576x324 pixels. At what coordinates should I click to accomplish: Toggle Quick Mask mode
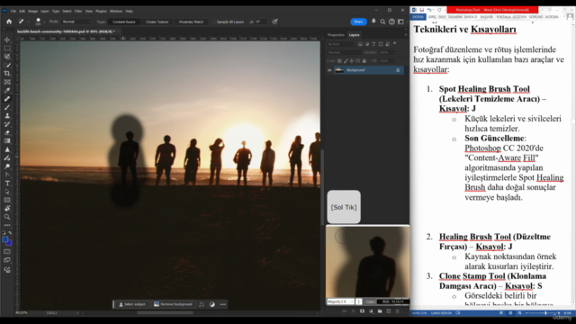pyautogui.click(x=7, y=252)
